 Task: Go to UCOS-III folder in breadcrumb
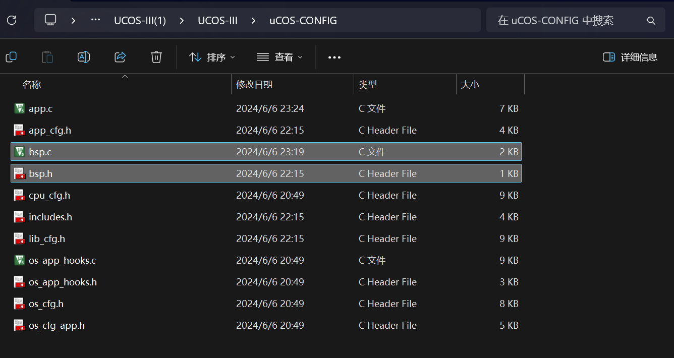pos(218,21)
